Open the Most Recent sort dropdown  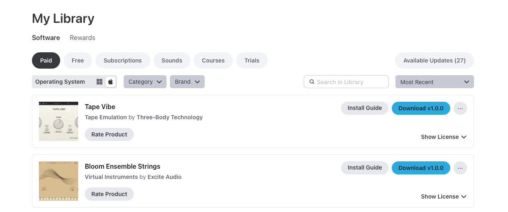(x=434, y=82)
